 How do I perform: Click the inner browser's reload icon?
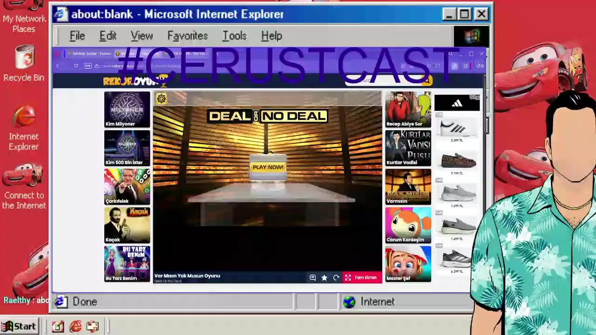76,66
